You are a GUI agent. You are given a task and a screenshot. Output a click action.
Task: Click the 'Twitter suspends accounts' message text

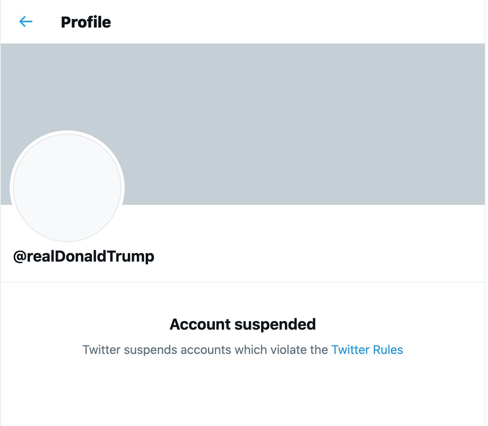click(205, 350)
